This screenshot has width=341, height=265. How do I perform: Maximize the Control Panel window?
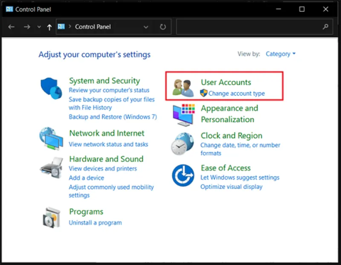coord(302,9)
